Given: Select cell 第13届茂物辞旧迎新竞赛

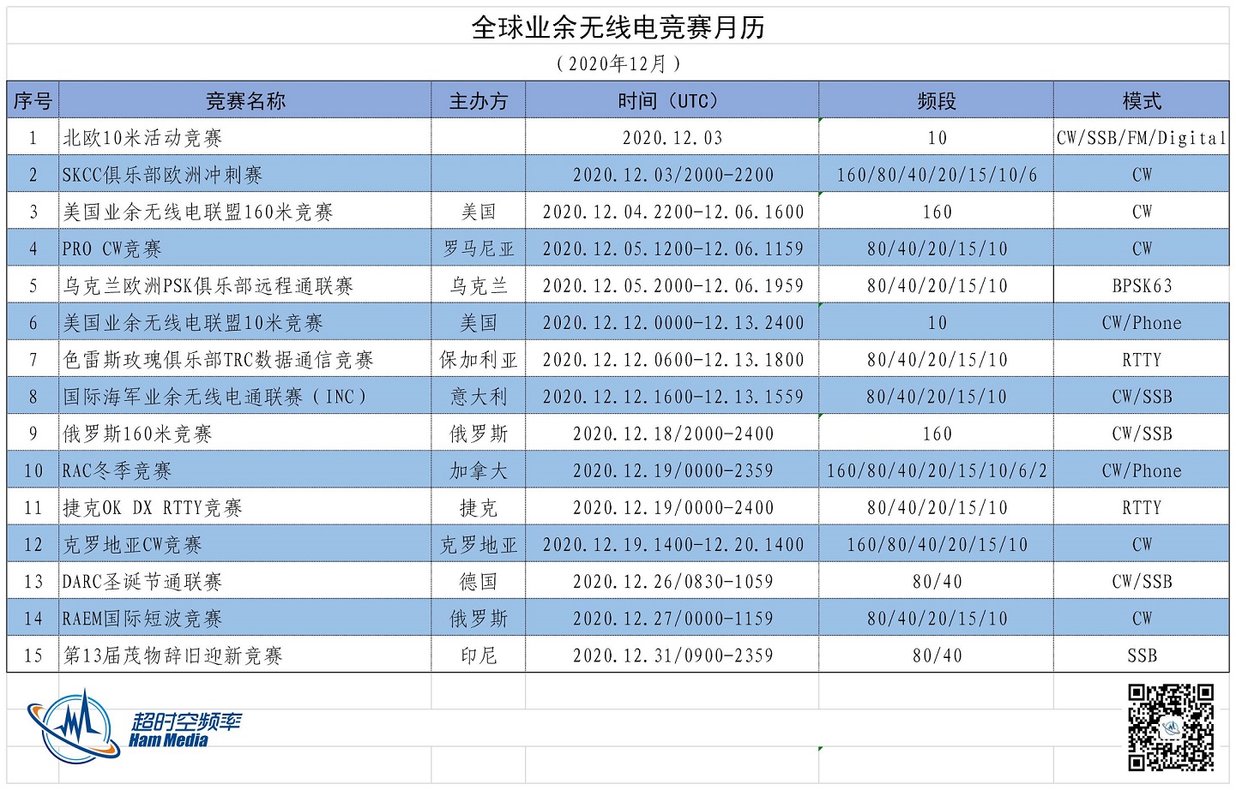Looking at the screenshot, I should click(x=245, y=655).
